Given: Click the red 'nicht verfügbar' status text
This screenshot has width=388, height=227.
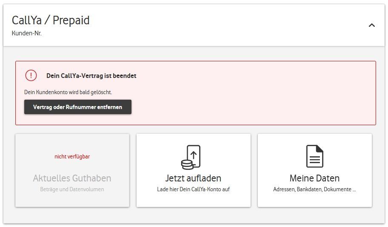Looking at the screenshot, I should click(x=72, y=157).
